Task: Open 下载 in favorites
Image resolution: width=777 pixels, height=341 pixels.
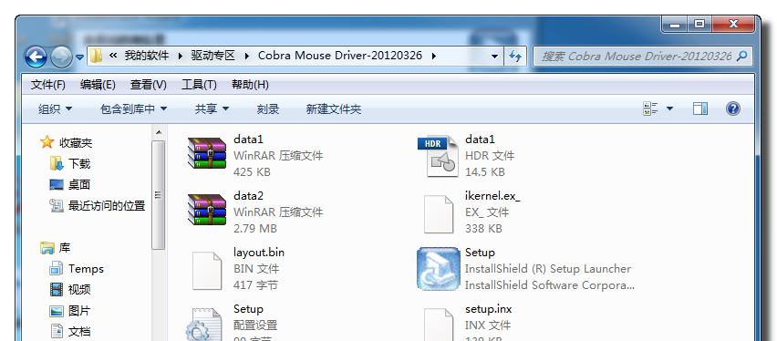Action: coord(79,164)
